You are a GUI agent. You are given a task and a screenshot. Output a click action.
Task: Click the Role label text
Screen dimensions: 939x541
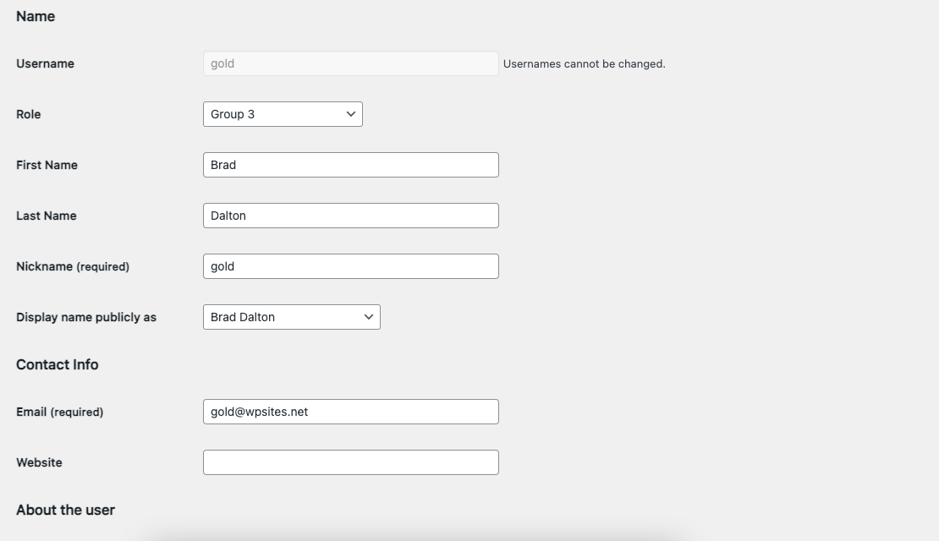[x=28, y=114]
